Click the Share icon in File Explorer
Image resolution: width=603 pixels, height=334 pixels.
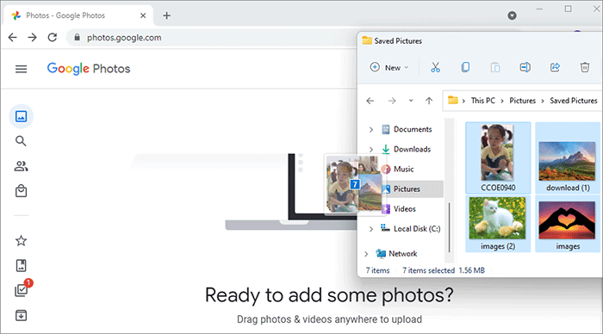555,68
